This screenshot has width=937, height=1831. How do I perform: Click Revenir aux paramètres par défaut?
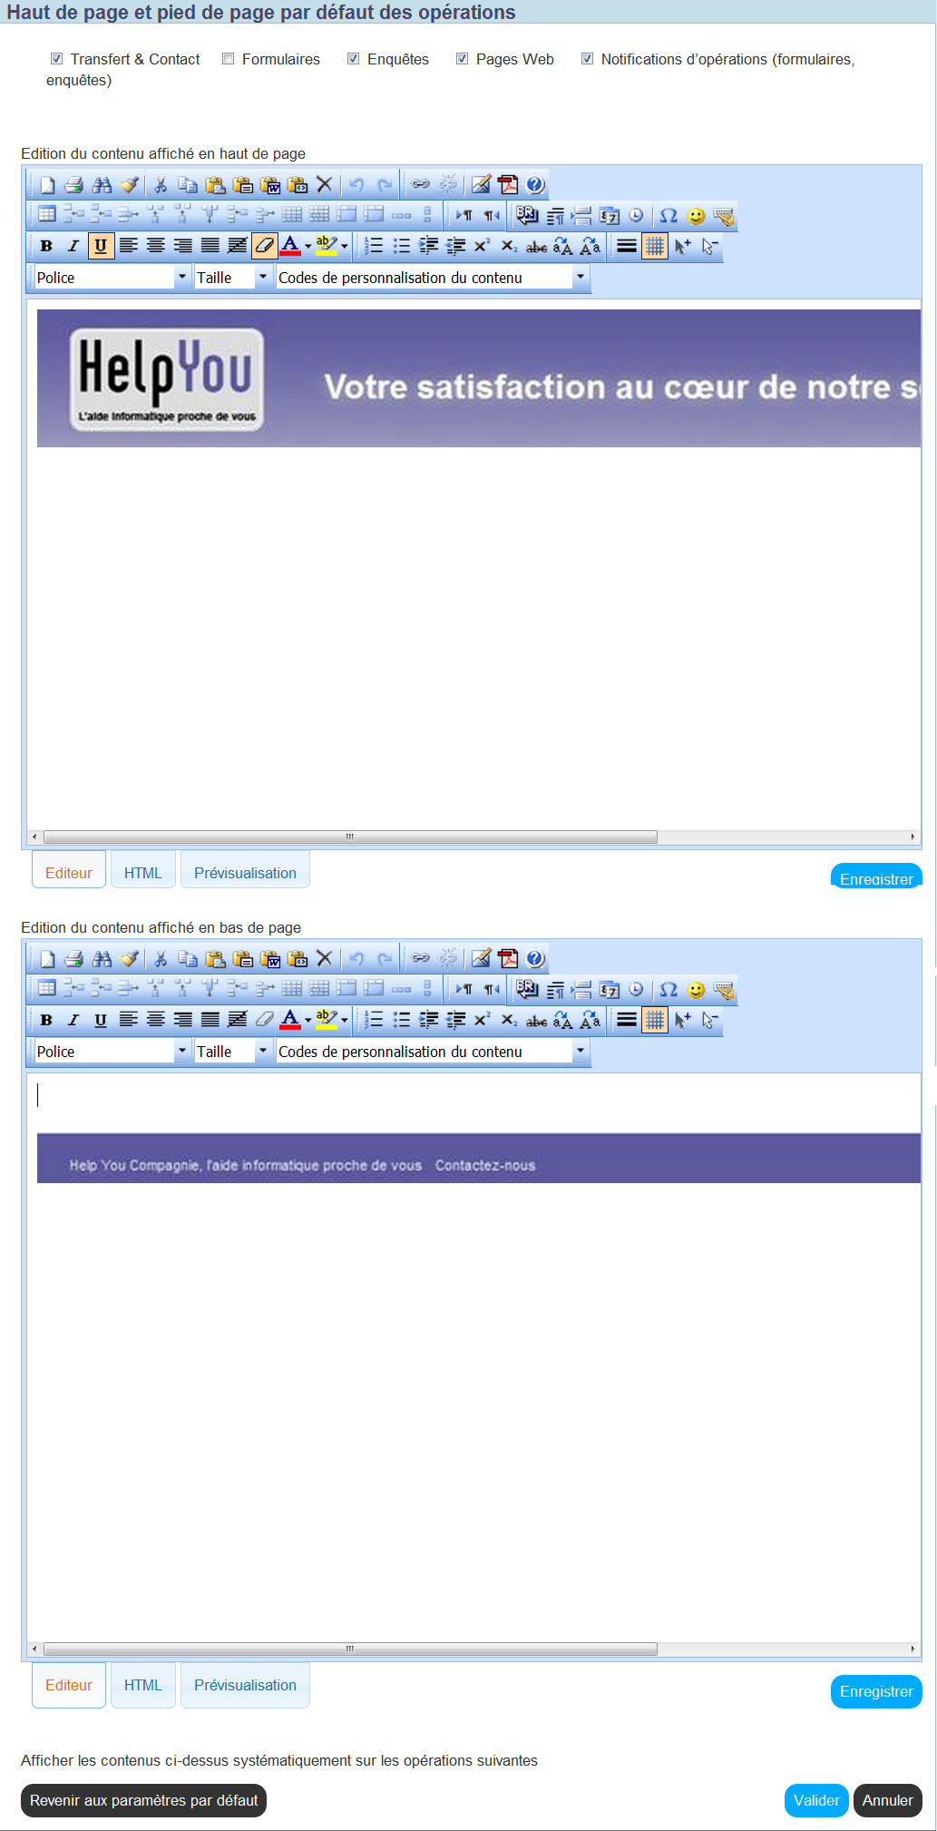(x=143, y=1800)
